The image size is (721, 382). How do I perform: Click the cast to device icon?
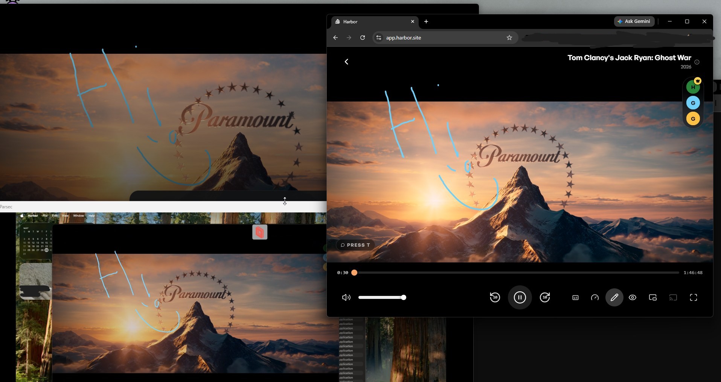pos(673,297)
